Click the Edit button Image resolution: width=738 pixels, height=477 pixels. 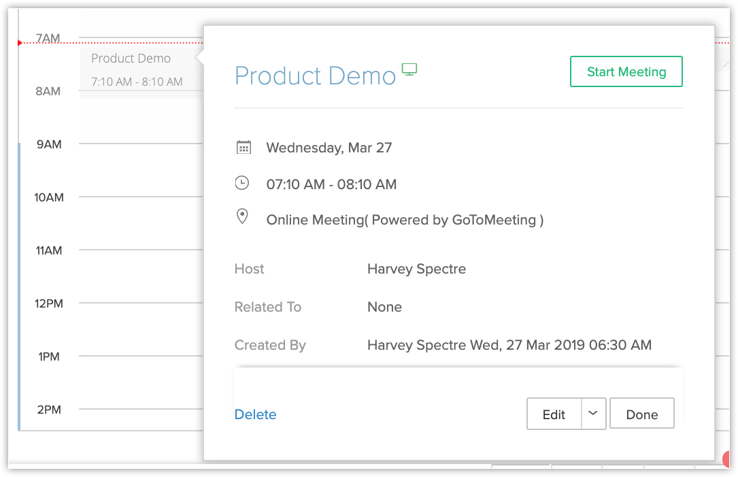coord(554,414)
